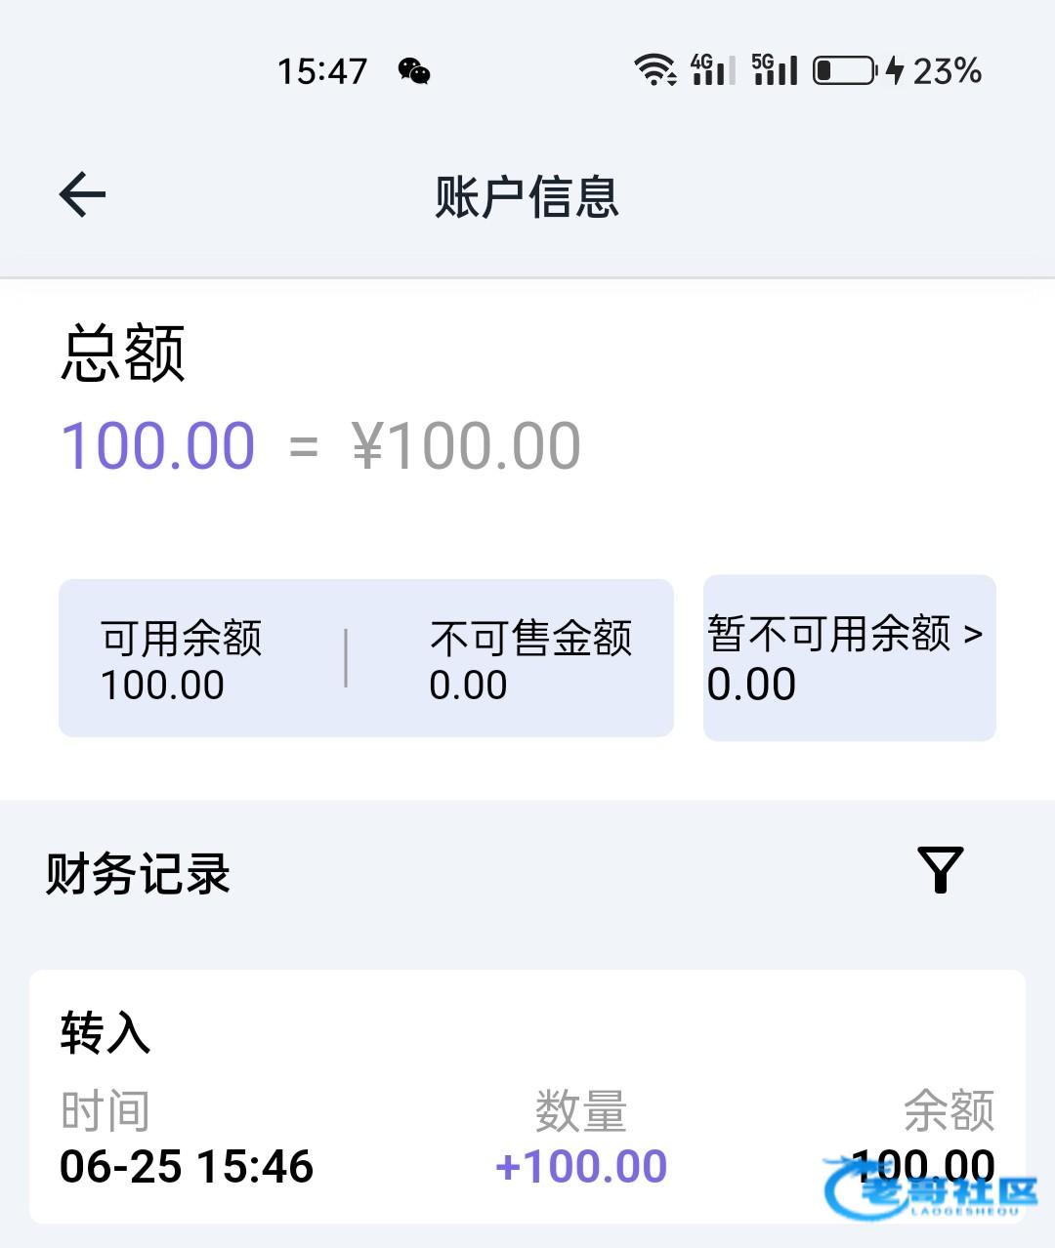Tap the back arrow icon

pos(82,194)
